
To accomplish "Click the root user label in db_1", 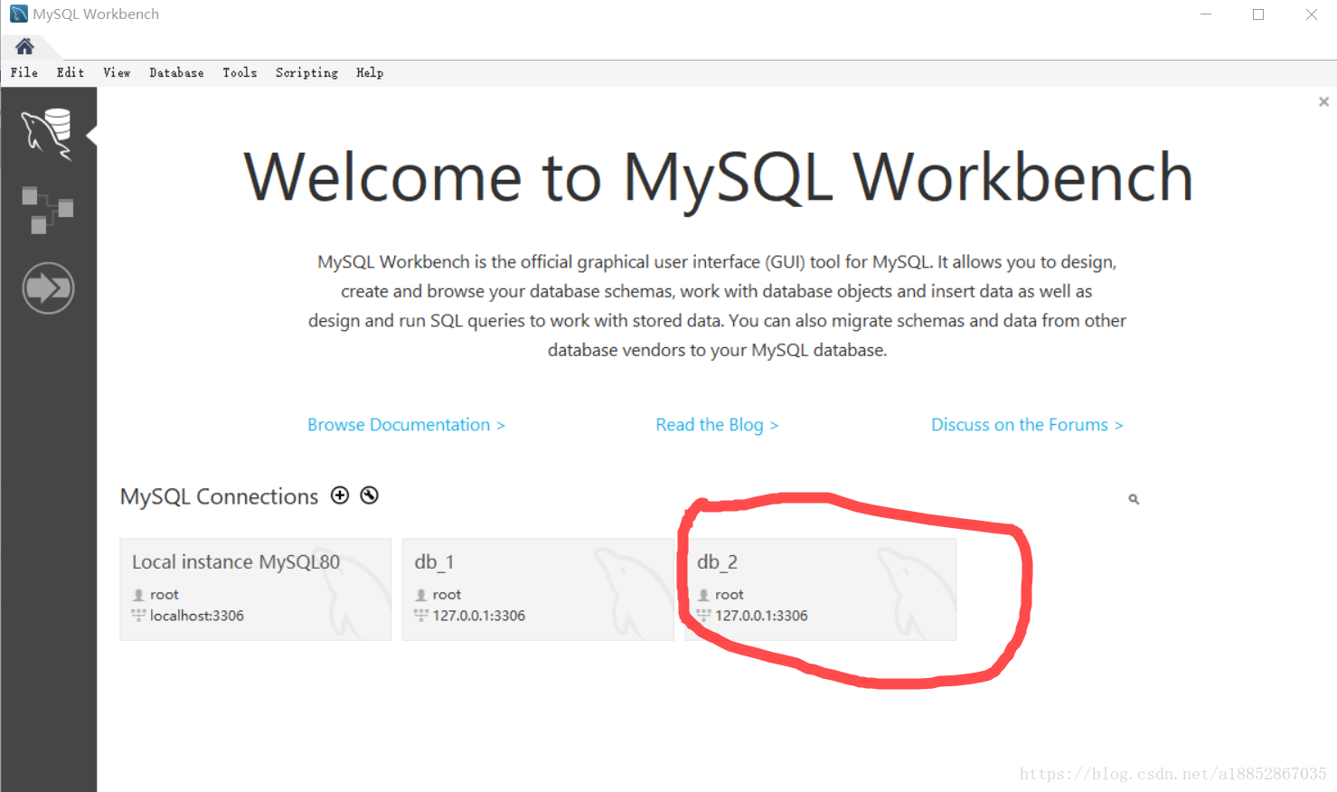I will (447, 595).
